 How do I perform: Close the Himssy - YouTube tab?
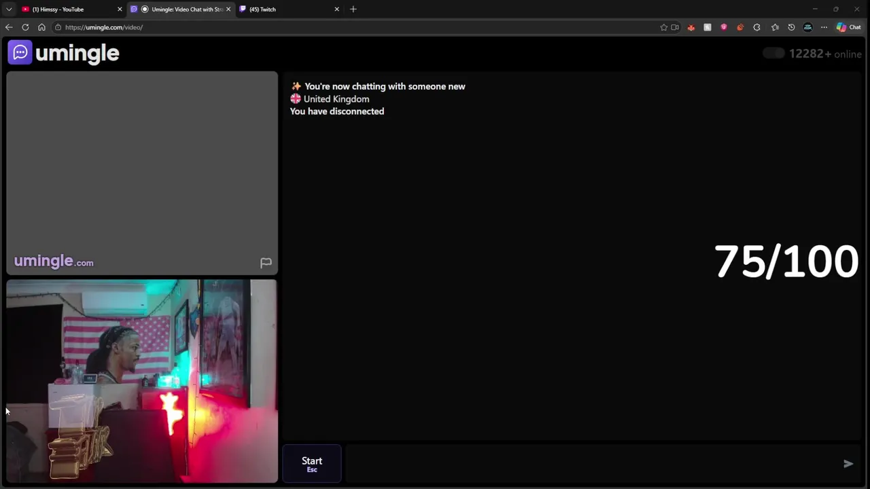point(120,10)
